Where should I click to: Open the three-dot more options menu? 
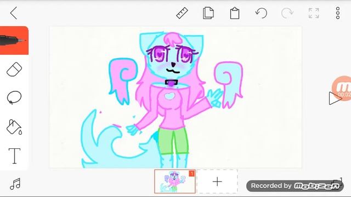[338, 13]
